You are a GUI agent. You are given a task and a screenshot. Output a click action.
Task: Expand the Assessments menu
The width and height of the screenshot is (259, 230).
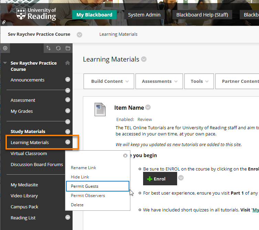159,81
